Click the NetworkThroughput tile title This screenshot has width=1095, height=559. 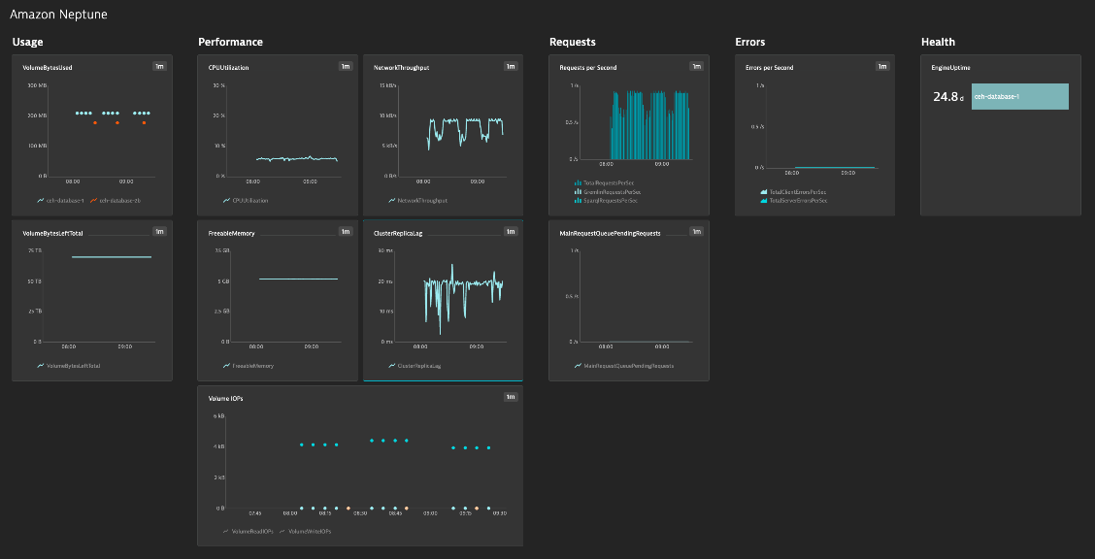click(401, 68)
